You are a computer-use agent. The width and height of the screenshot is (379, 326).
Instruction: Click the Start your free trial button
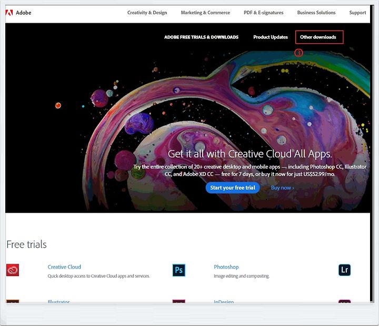pyautogui.click(x=233, y=187)
